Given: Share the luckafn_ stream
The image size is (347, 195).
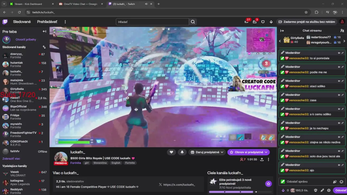Looking at the screenshot, I should (262, 160).
